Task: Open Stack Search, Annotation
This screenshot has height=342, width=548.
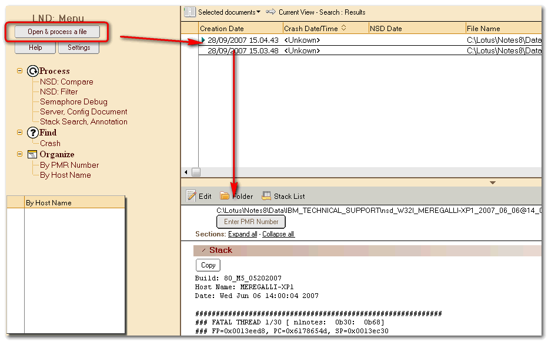Action: click(x=83, y=121)
